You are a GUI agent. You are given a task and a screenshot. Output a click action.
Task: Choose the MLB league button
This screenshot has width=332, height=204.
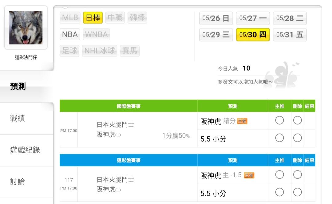[x=70, y=18]
